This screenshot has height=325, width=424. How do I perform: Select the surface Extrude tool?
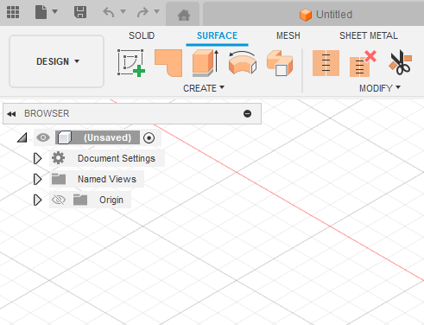coord(206,63)
